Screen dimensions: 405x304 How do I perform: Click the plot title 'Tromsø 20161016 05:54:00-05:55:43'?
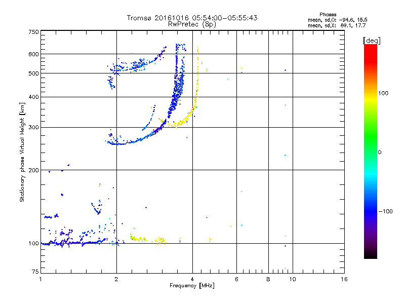click(192, 18)
